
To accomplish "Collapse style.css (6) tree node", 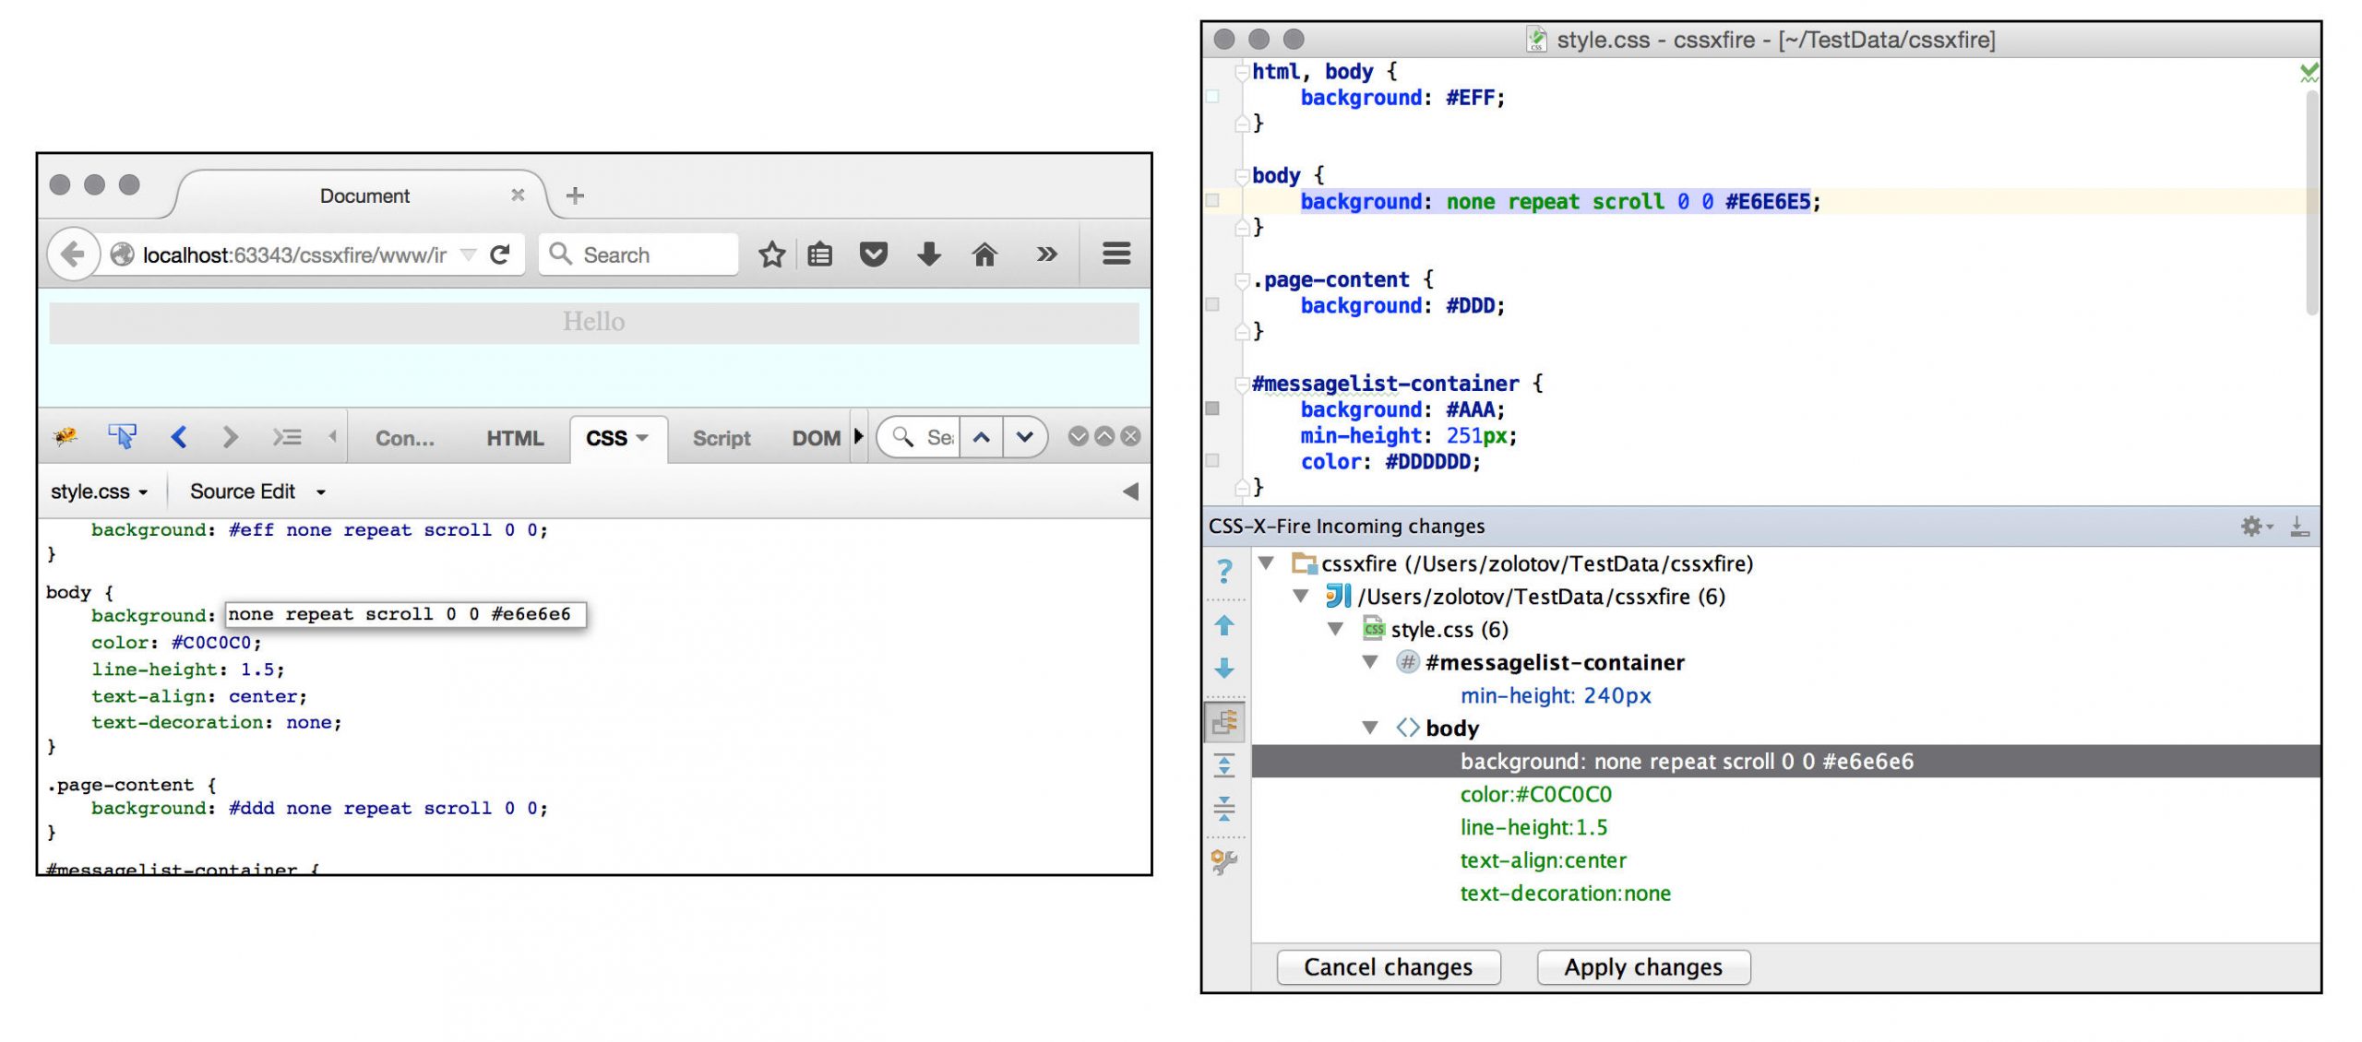I will [1335, 629].
